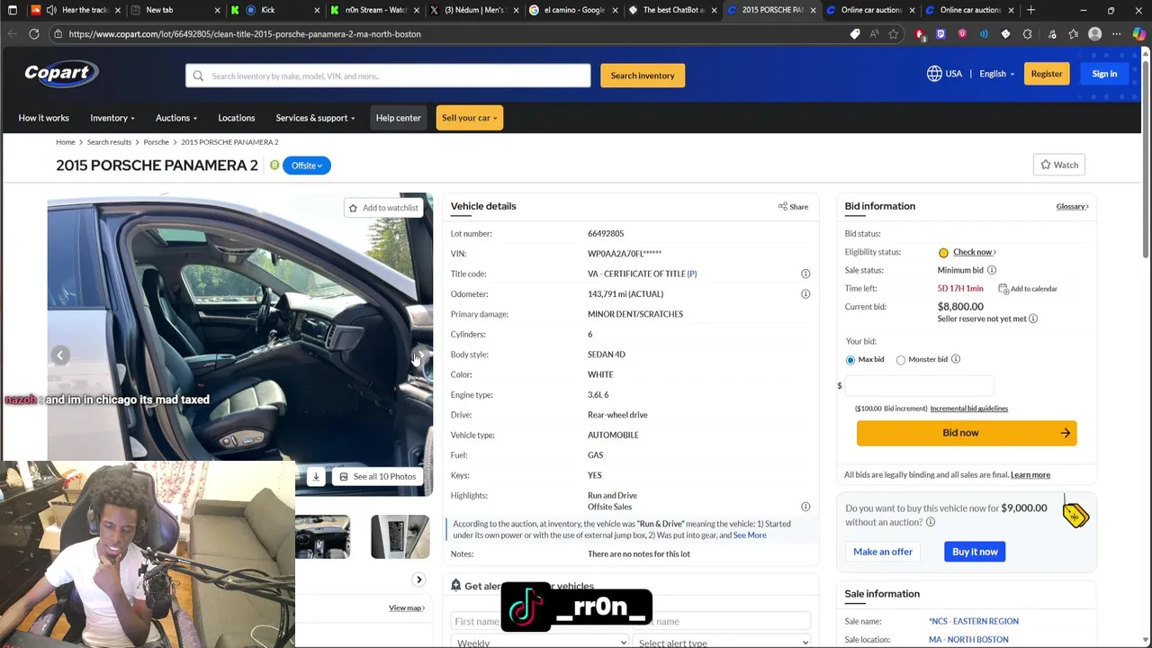Click the Porsche breadcrumb link
Image resolution: width=1152 pixels, height=648 pixels.
(x=156, y=142)
